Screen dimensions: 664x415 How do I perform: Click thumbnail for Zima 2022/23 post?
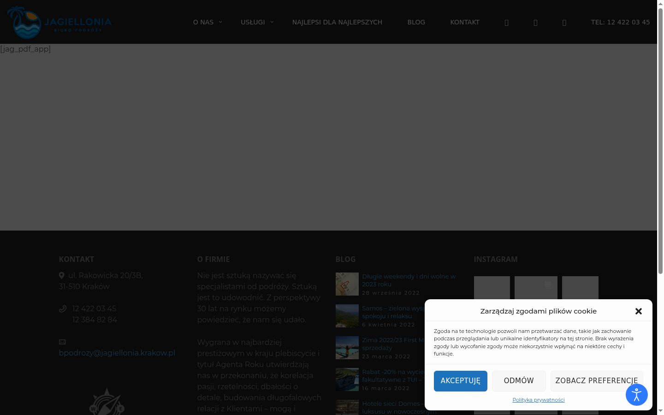tap(347, 347)
